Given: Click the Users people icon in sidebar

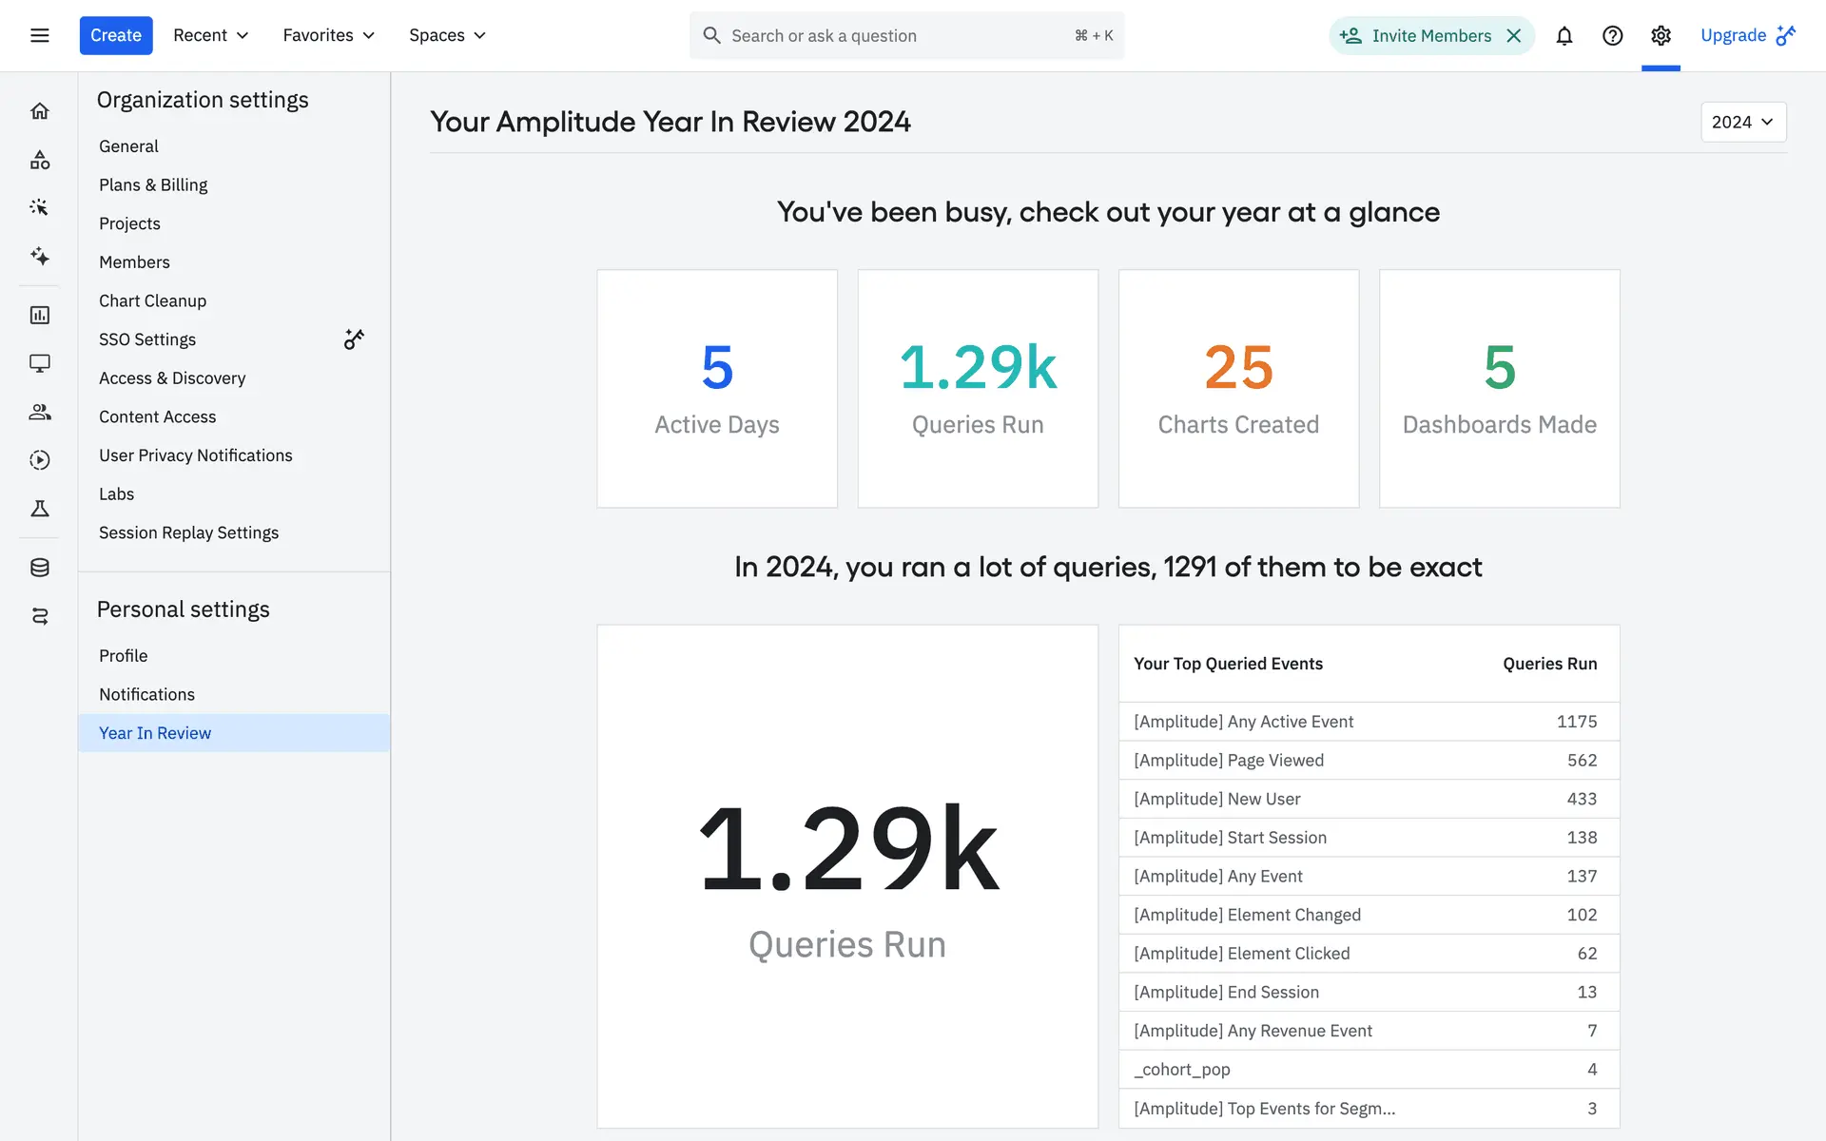Looking at the screenshot, I should click(39, 412).
